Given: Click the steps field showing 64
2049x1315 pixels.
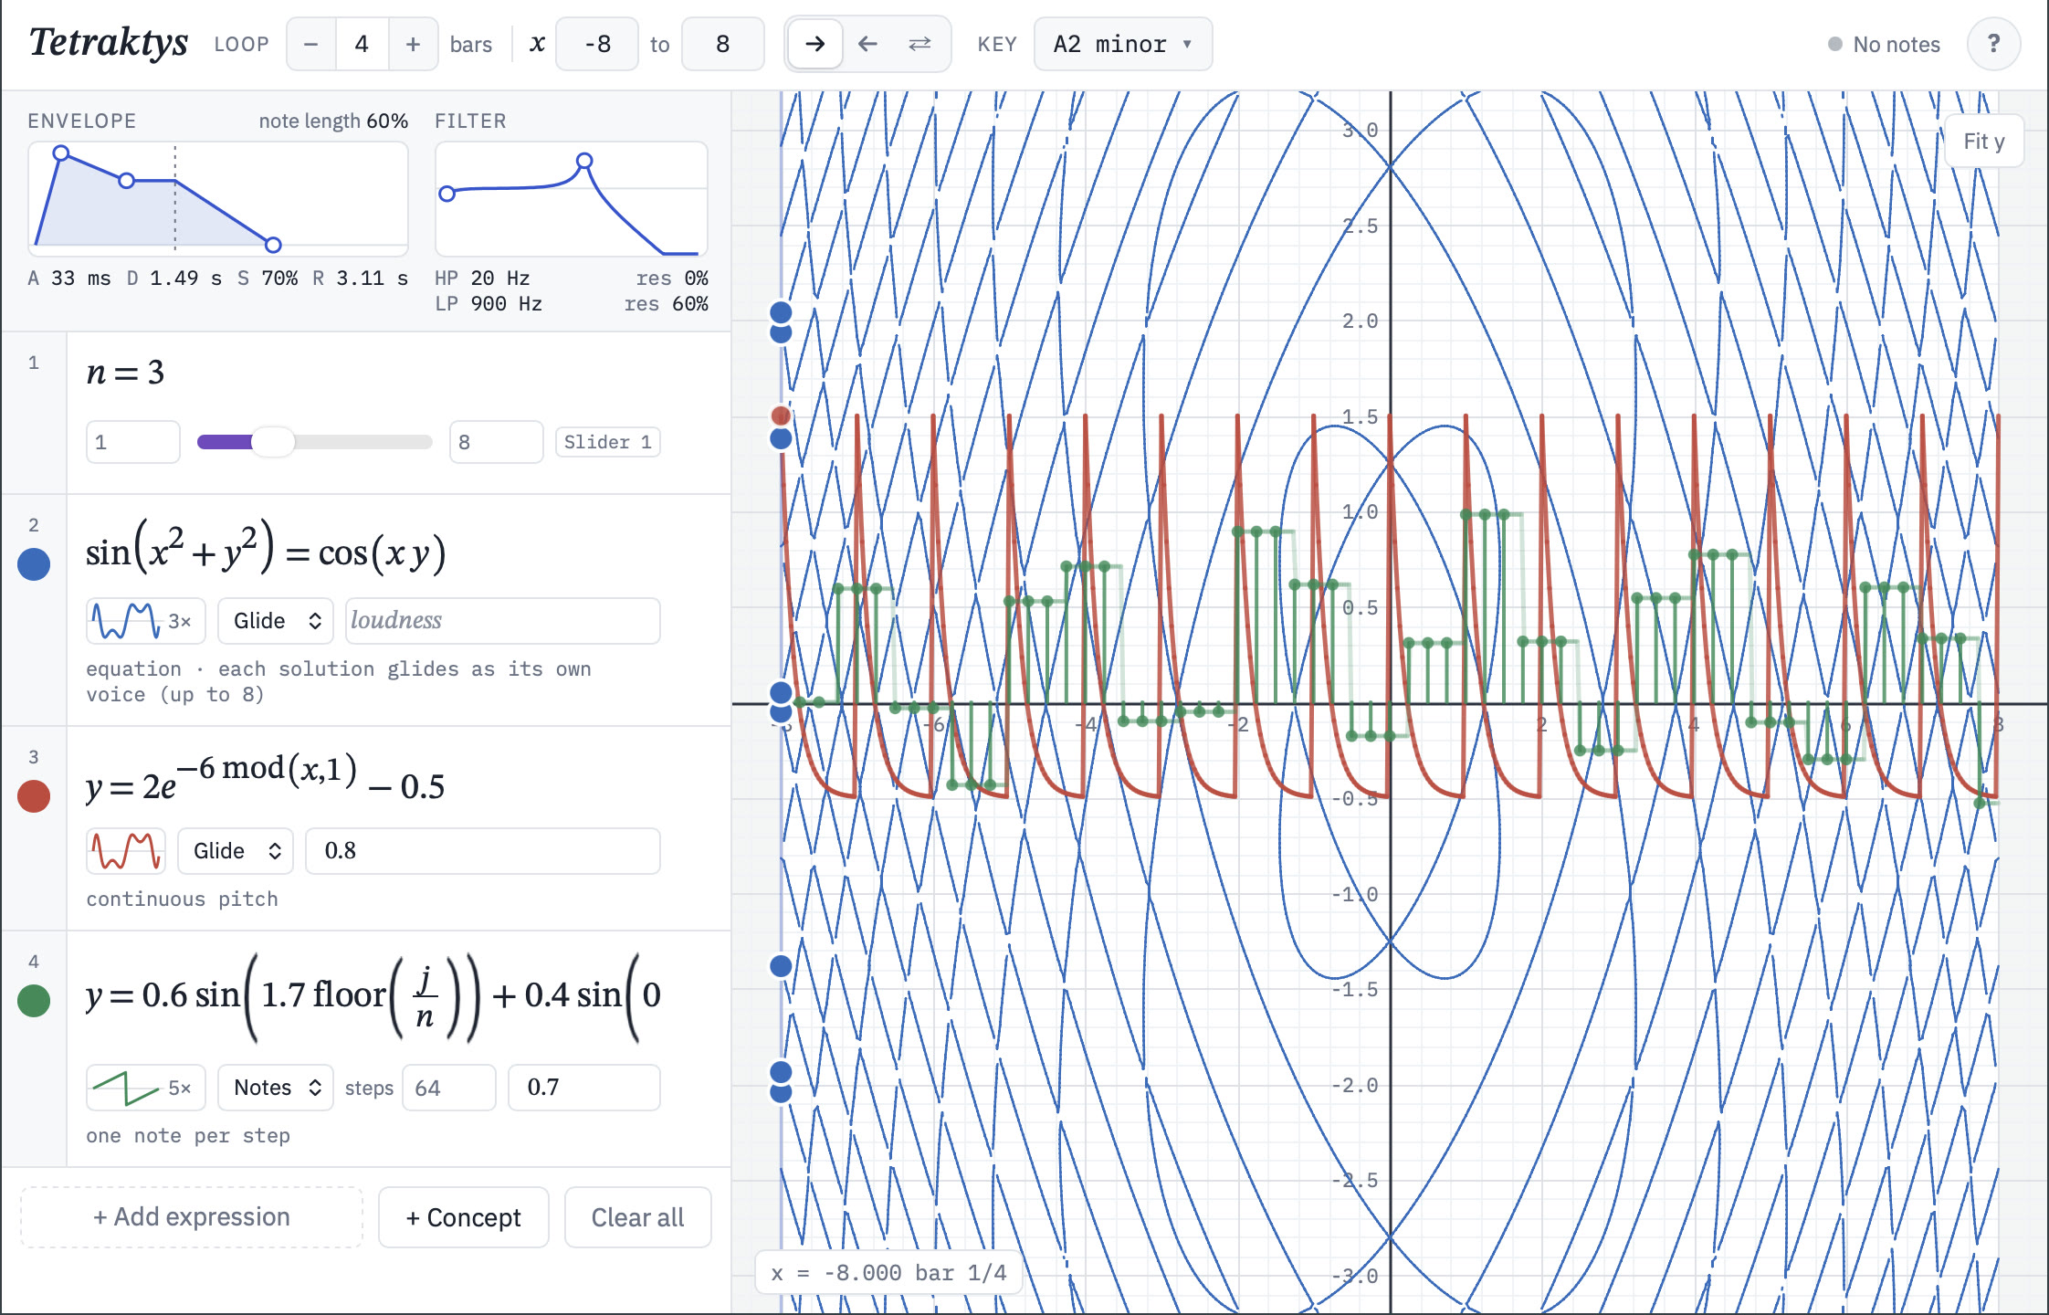Looking at the screenshot, I should tap(449, 1088).
